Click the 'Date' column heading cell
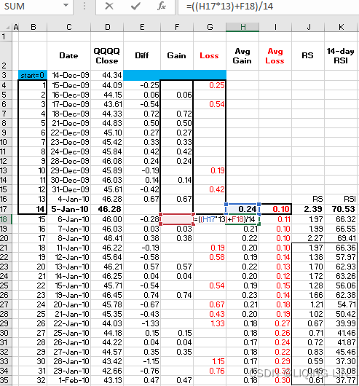359x386 pixels. click(68, 55)
